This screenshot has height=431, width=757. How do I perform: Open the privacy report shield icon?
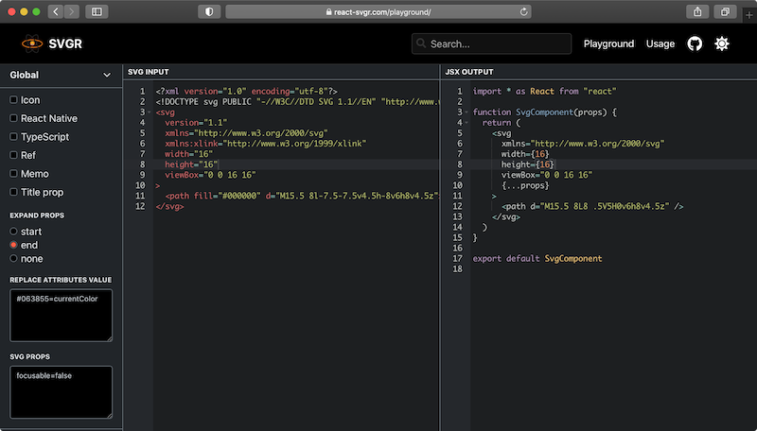[x=209, y=11]
